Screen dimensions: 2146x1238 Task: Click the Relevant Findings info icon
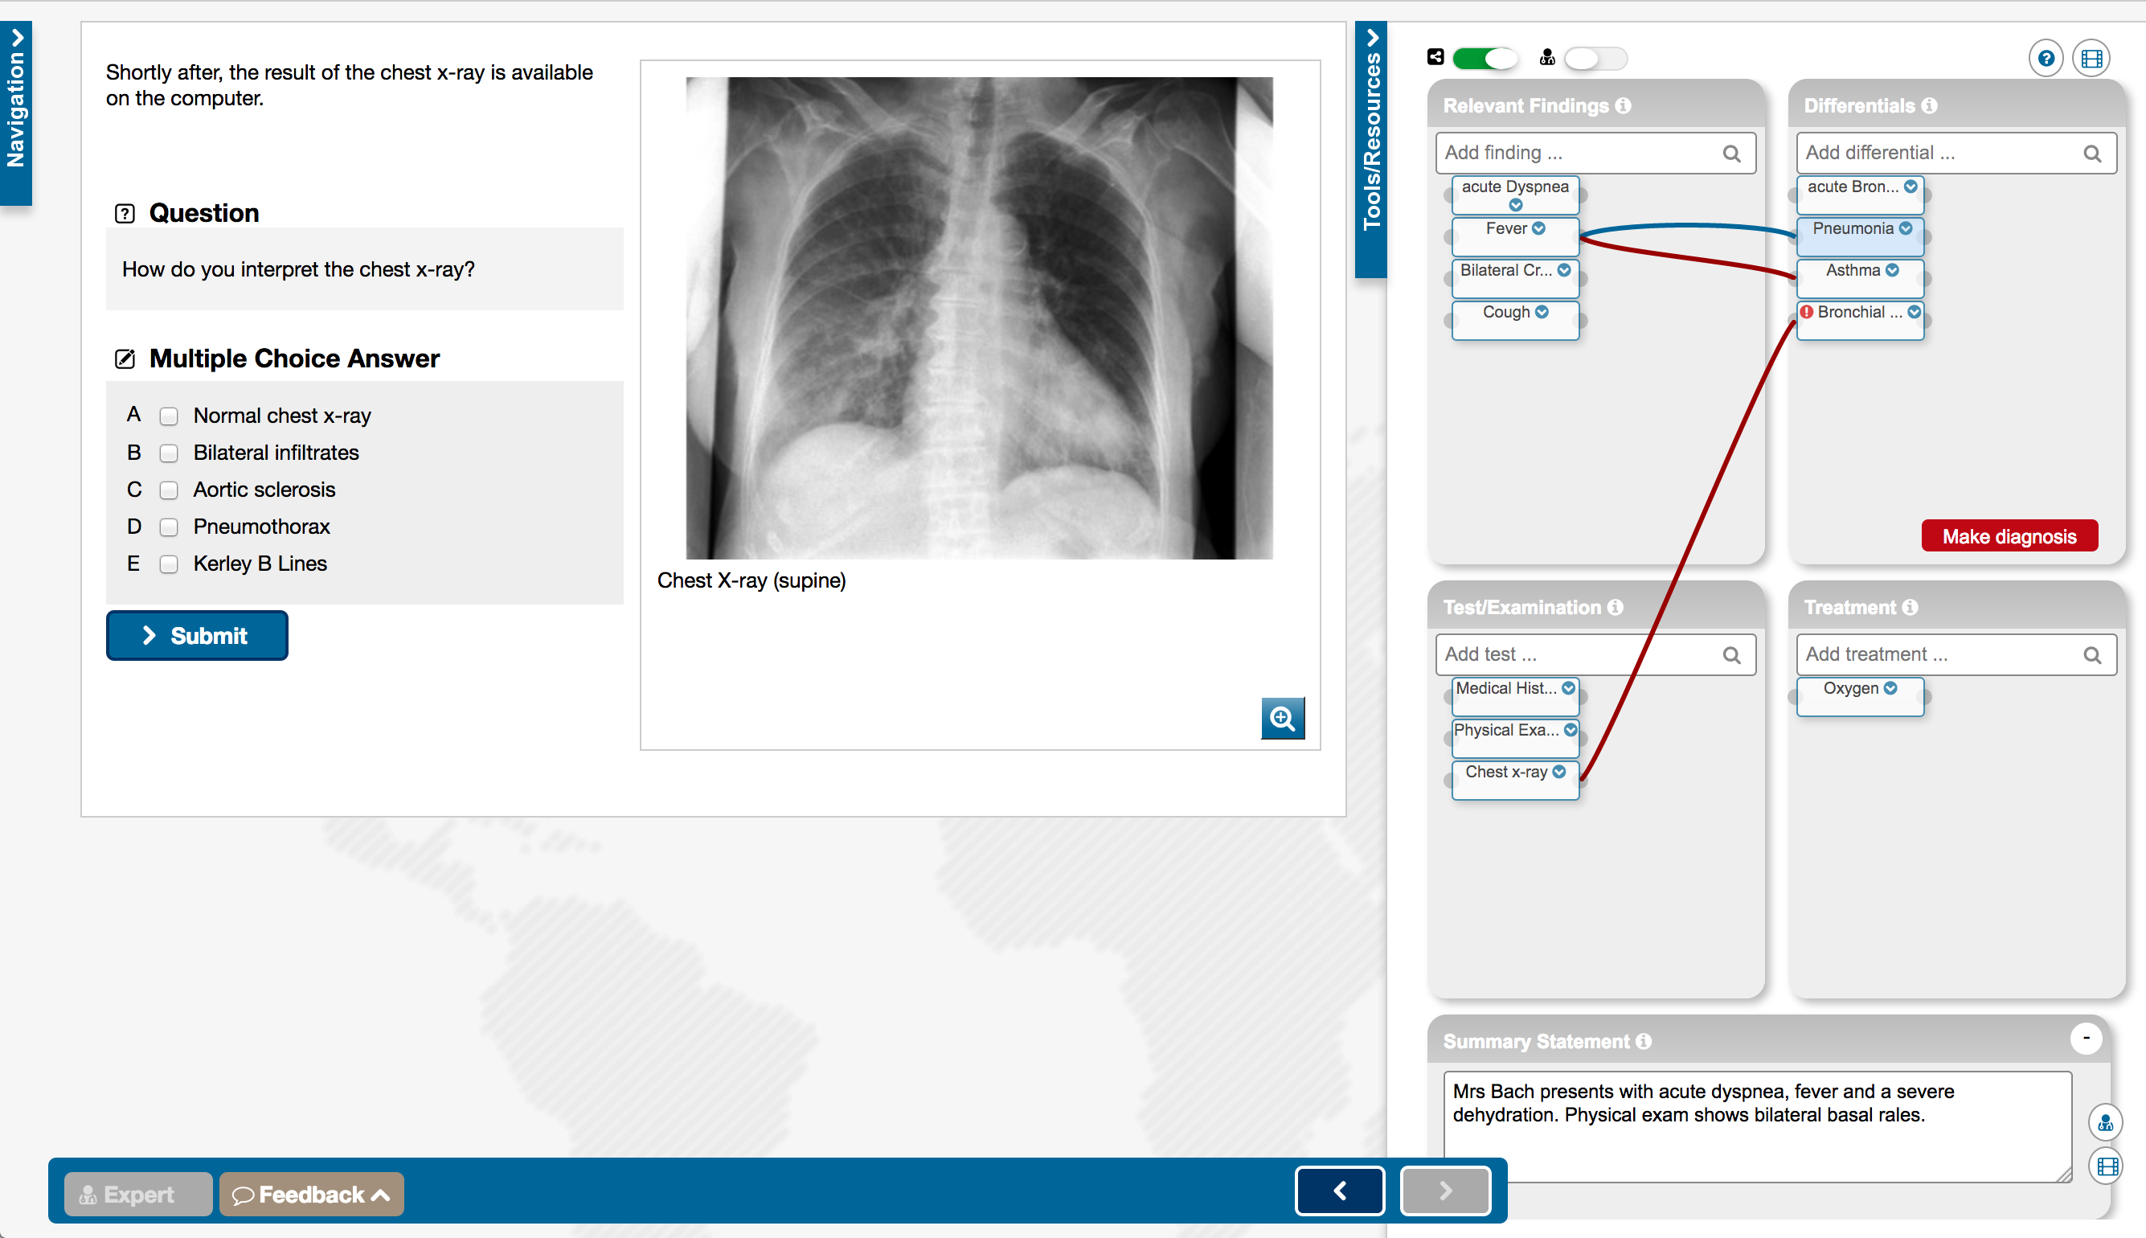click(x=1624, y=105)
